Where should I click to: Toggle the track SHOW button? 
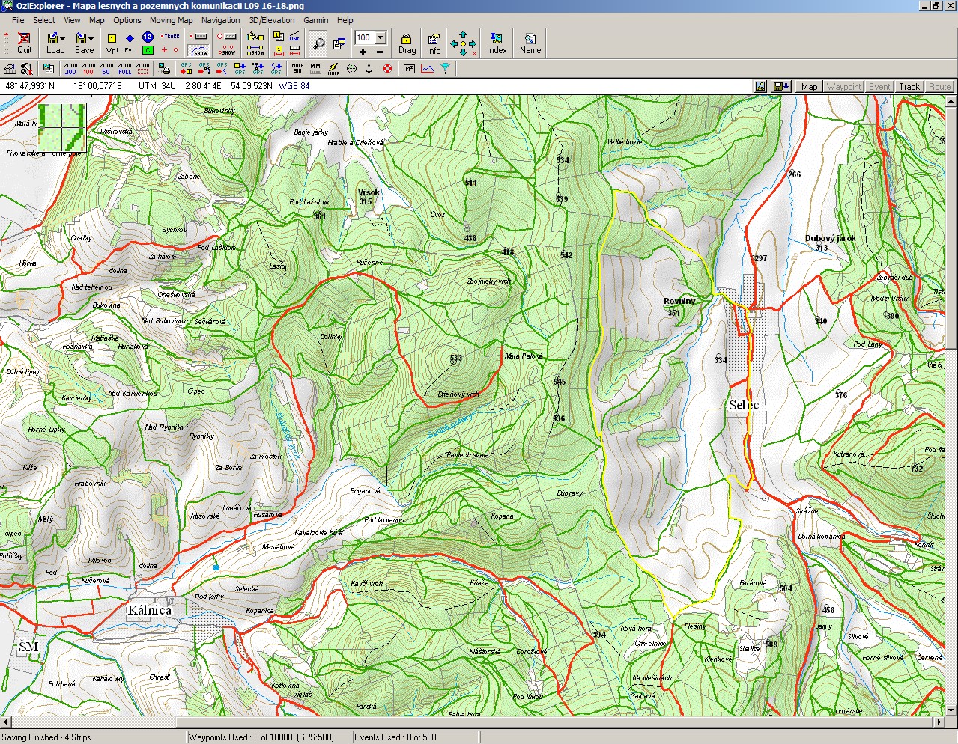click(200, 51)
